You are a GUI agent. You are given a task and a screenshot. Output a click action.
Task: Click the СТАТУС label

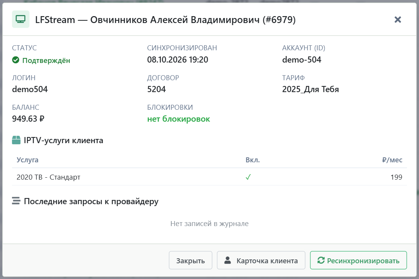[24, 48]
